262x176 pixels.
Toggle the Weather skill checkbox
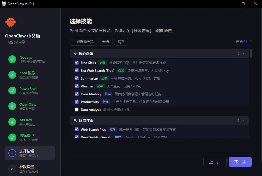point(77,86)
